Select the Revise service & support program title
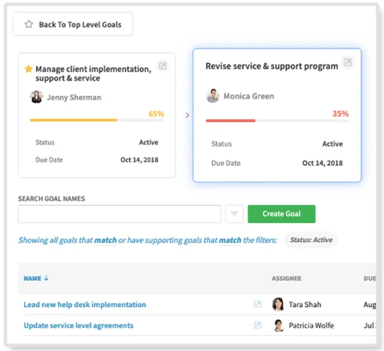384x351 pixels. [x=272, y=66]
